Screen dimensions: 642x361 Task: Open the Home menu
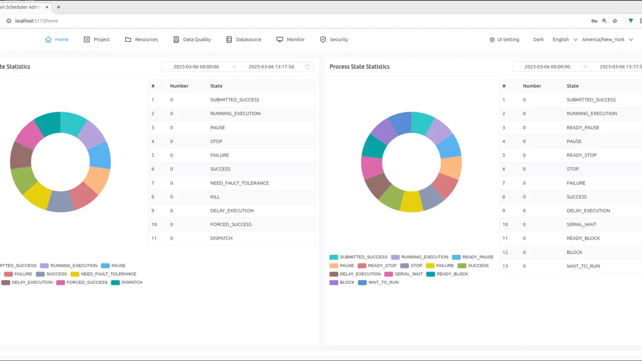coord(57,39)
